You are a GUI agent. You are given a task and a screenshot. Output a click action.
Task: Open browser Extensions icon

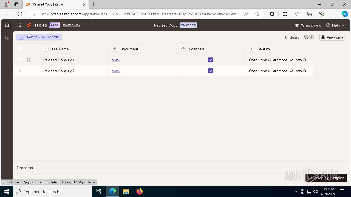pos(272,14)
